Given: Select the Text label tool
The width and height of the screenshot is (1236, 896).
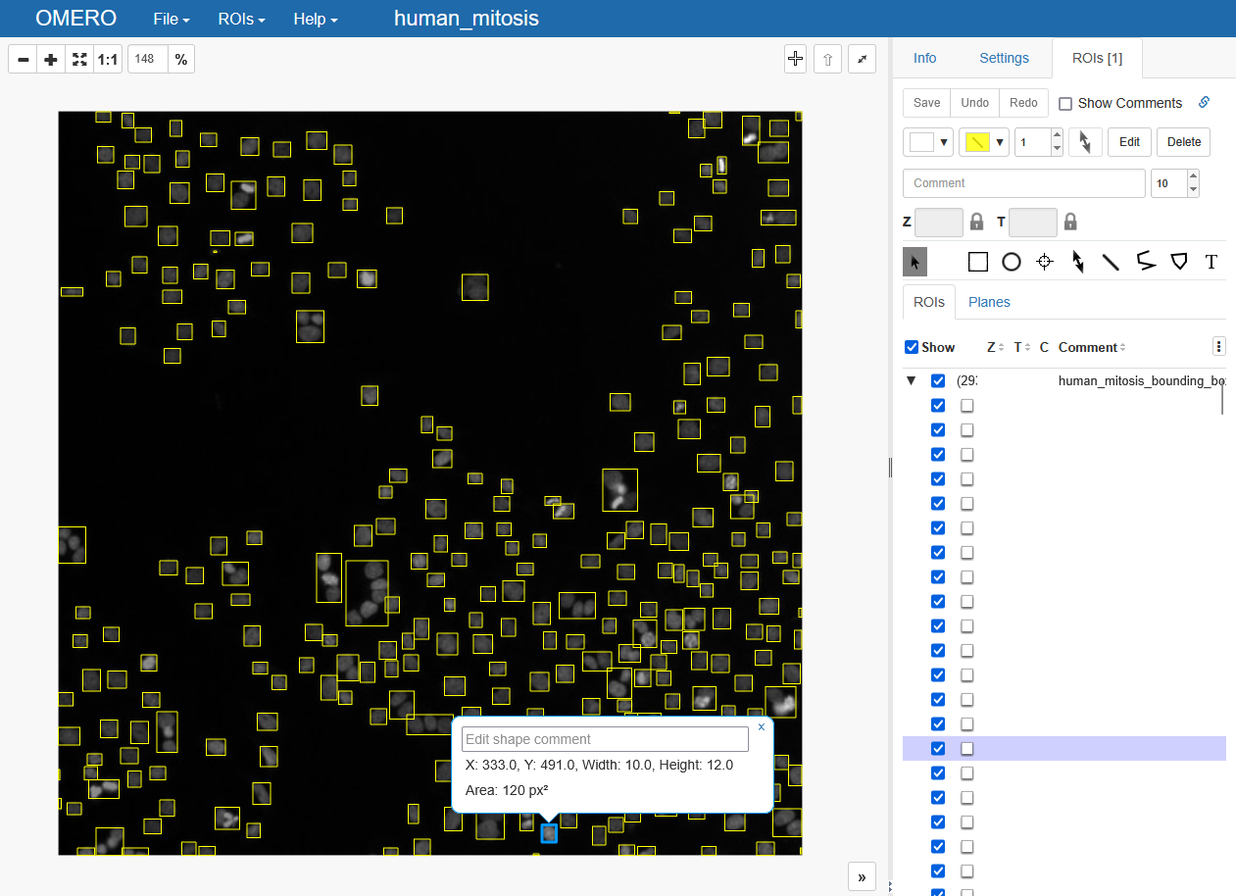Looking at the screenshot, I should point(1211,262).
